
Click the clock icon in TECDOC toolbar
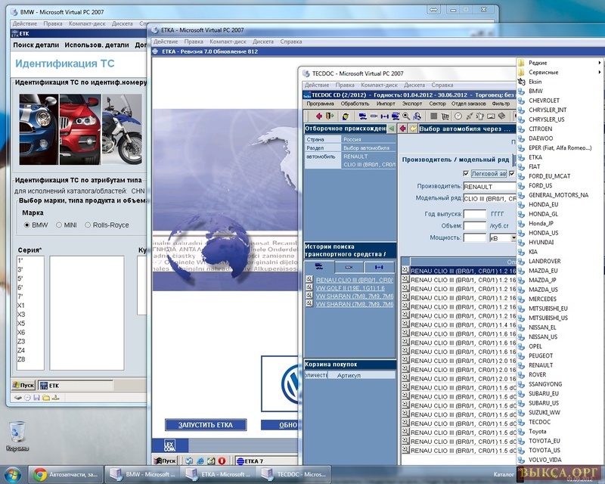pos(458,116)
